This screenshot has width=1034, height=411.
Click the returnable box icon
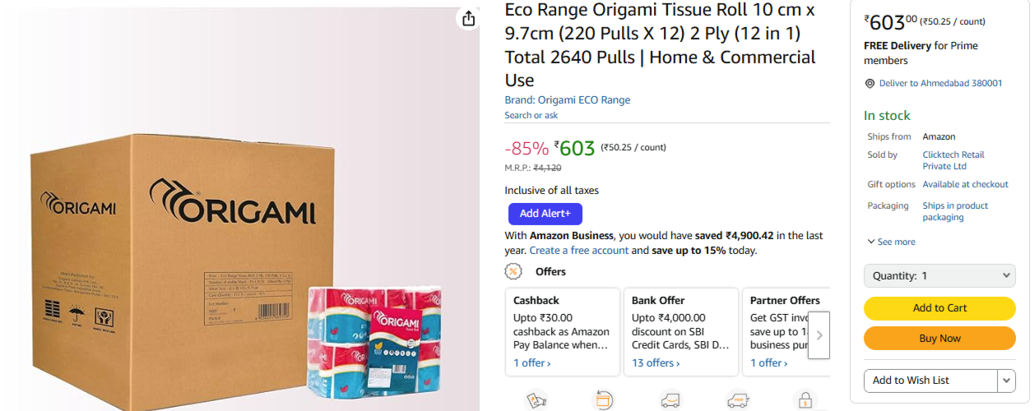pyautogui.click(x=603, y=400)
